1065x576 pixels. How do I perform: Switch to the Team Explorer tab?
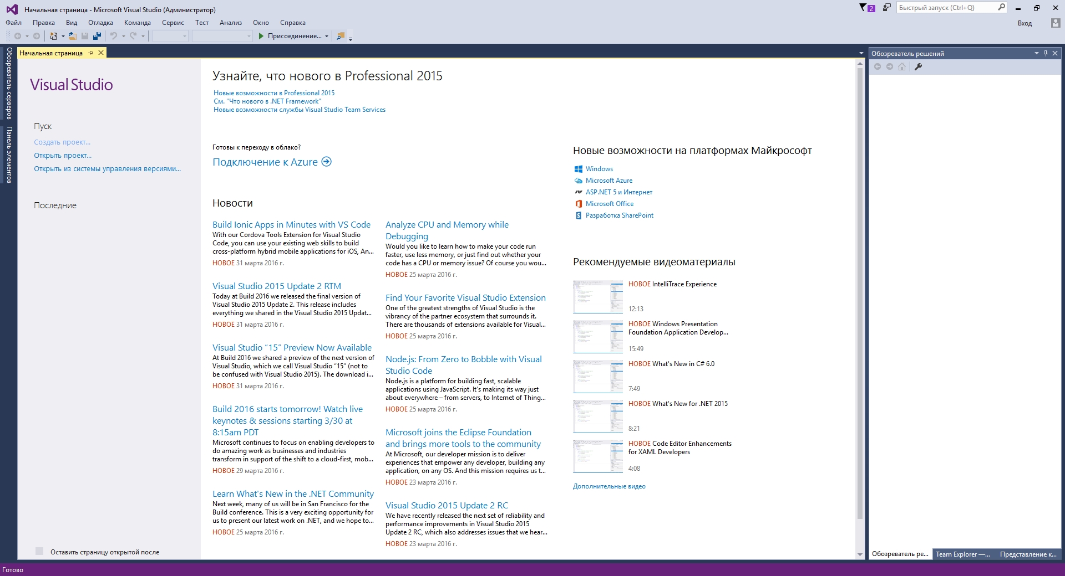pyautogui.click(x=963, y=554)
